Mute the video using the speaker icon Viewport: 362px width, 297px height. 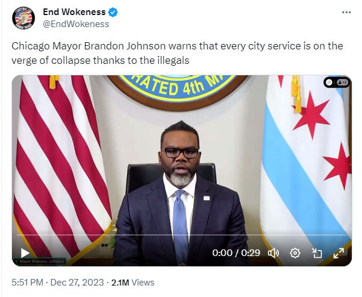(x=273, y=253)
